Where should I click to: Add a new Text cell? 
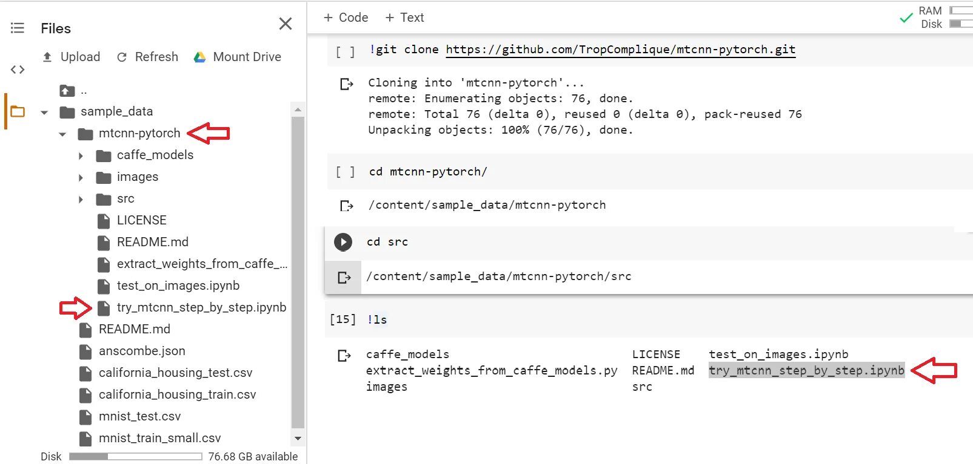coord(404,18)
